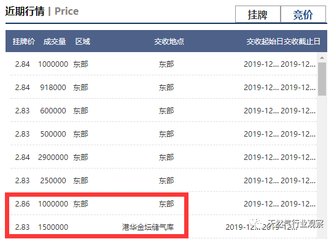The height and width of the screenshot is (239, 334).
Task: Click the 区域 column header
Action: coord(83,41)
